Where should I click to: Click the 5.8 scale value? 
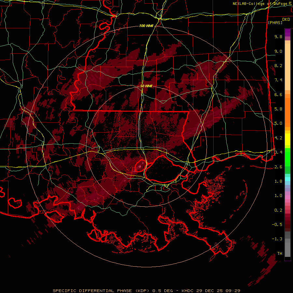pyautogui.click(x=278, y=109)
